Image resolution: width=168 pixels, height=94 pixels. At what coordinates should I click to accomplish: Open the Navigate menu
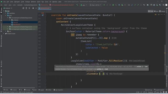pos(17,2)
